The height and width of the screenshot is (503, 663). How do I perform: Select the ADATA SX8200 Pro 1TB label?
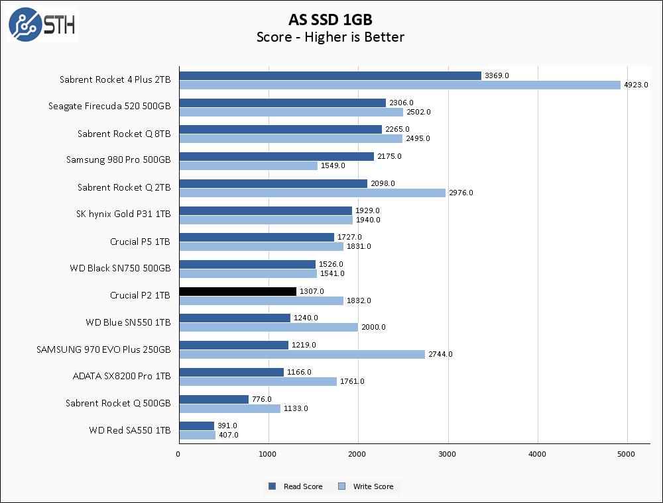click(122, 376)
